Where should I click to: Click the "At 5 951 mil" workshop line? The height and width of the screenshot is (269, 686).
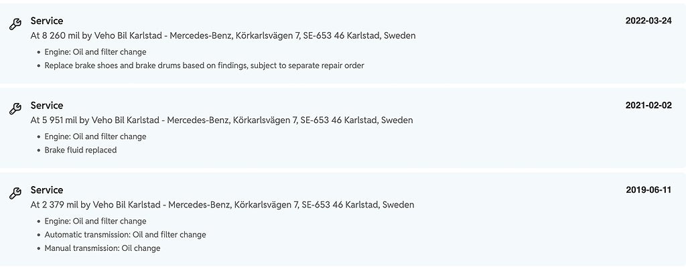[x=221, y=120]
